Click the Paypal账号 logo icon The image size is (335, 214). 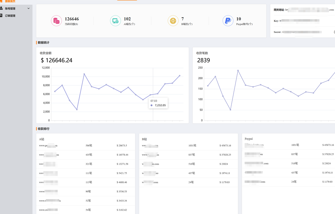(x=228, y=21)
